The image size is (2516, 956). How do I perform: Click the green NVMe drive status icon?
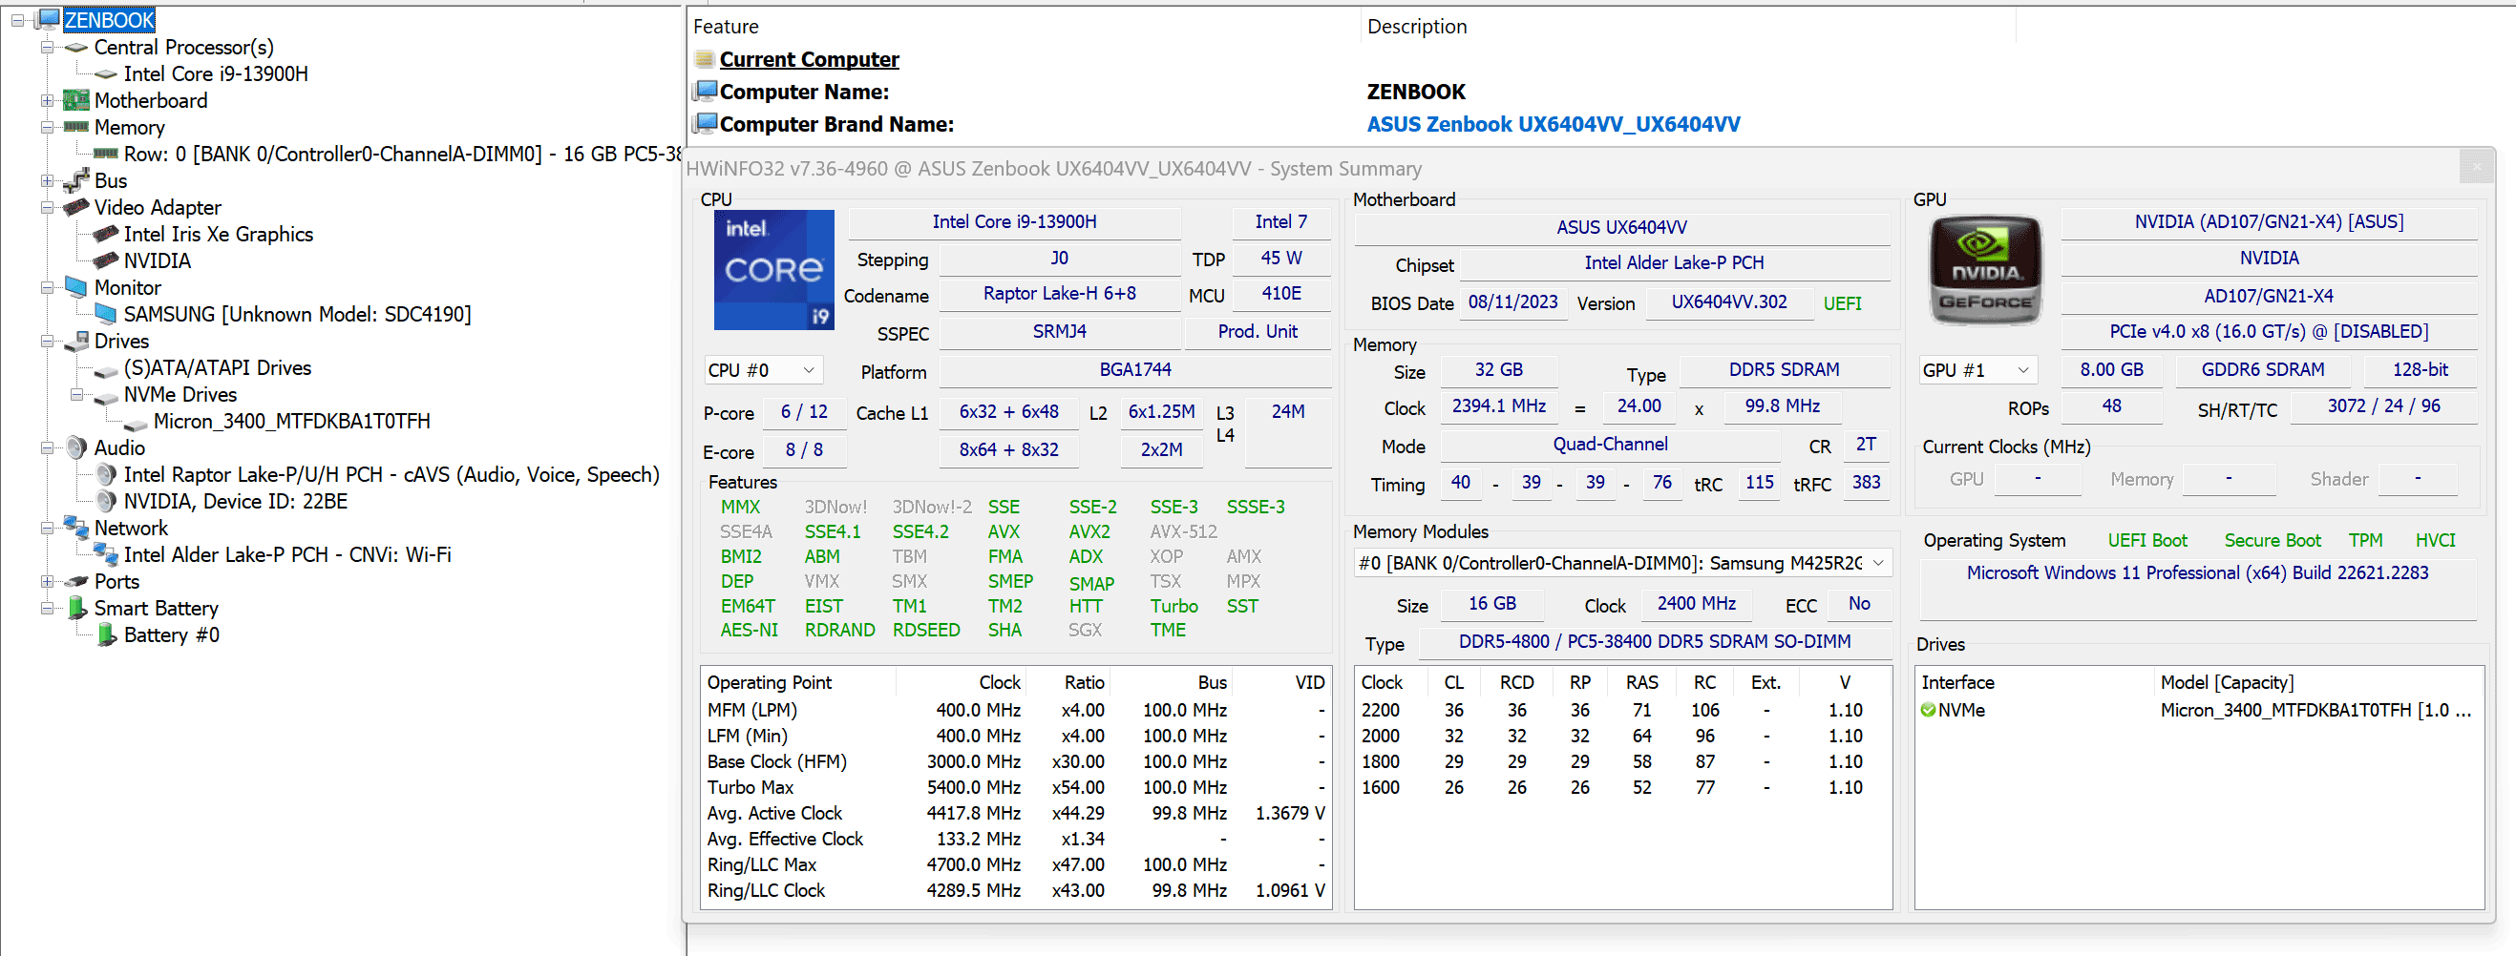pyautogui.click(x=1927, y=710)
